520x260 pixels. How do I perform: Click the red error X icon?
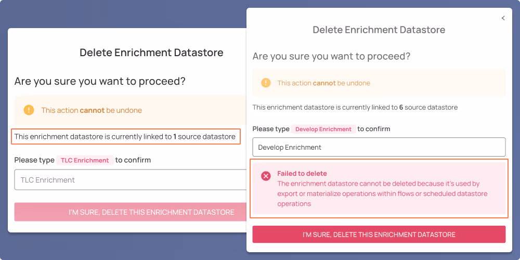coord(266,176)
